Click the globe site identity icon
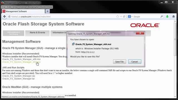 click(x=9, y=17)
